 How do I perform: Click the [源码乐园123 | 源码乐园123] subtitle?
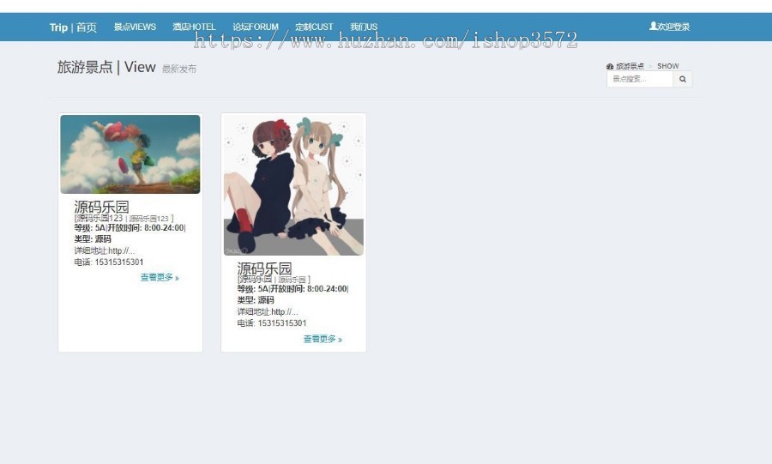[124, 218]
